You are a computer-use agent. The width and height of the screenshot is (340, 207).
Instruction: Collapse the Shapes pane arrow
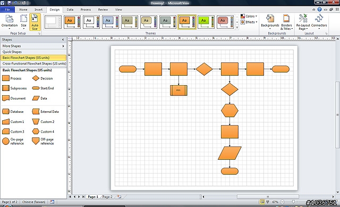(x=63, y=40)
